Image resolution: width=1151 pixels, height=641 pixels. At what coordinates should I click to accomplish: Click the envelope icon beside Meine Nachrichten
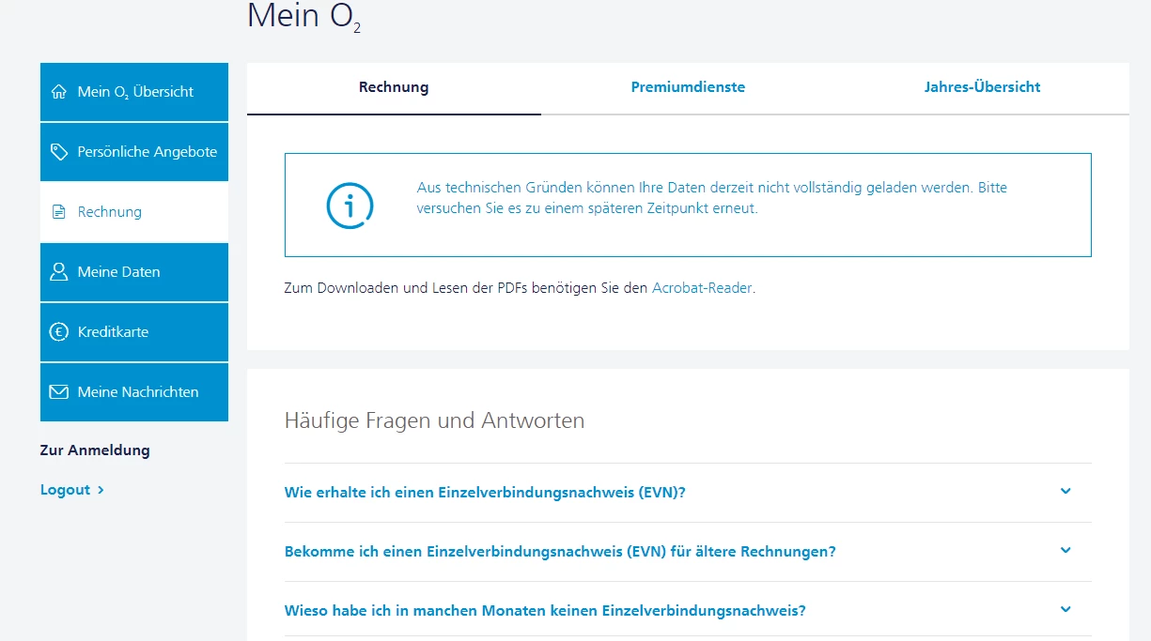pos(59,392)
